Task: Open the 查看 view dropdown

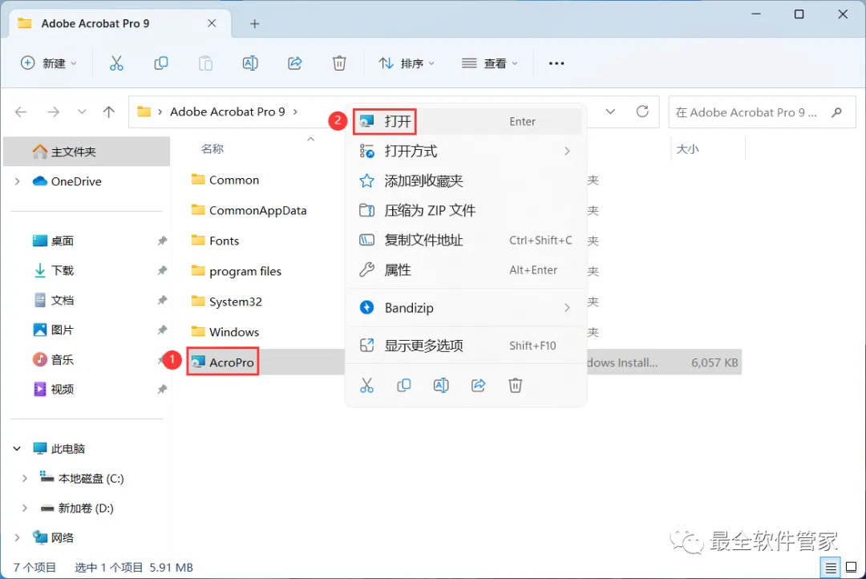Action: (490, 63)
